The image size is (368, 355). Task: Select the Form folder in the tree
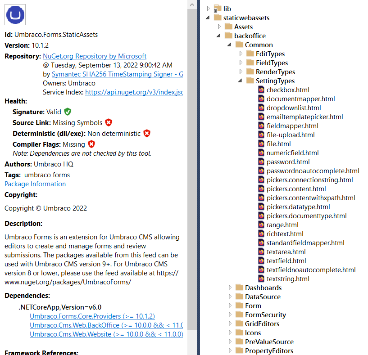pyautogui.click(x=253, y=306)
